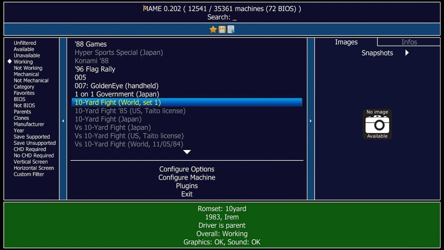
Task: Click the Snapshots label
Action: coord(377,53)
